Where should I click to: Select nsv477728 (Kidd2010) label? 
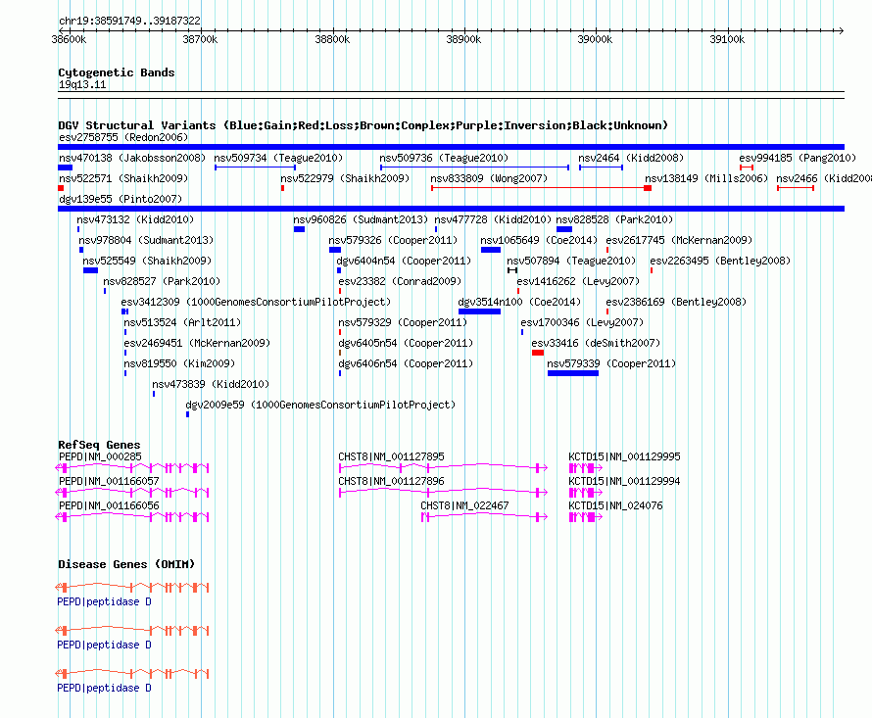point(493,219)
